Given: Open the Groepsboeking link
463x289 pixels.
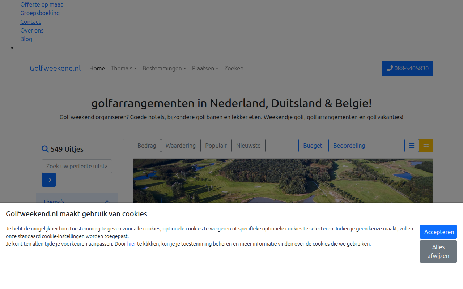Looking at the screenshot, I should [40, 13].
